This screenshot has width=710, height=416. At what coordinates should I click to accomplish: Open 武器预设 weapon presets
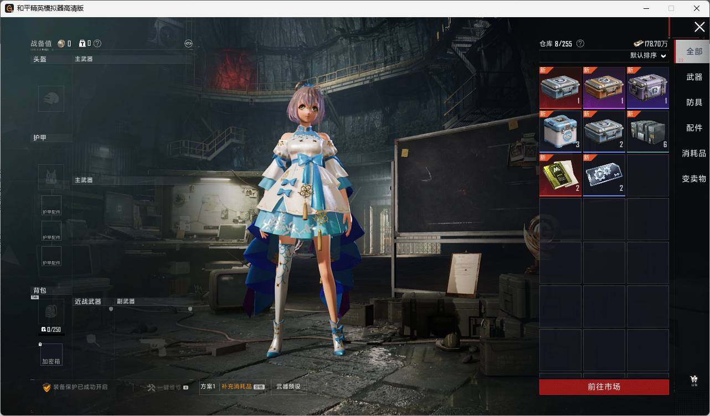(289, 387)
